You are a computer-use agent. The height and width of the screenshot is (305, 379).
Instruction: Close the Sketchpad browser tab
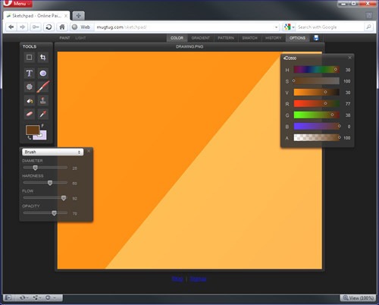coord(66,16)
